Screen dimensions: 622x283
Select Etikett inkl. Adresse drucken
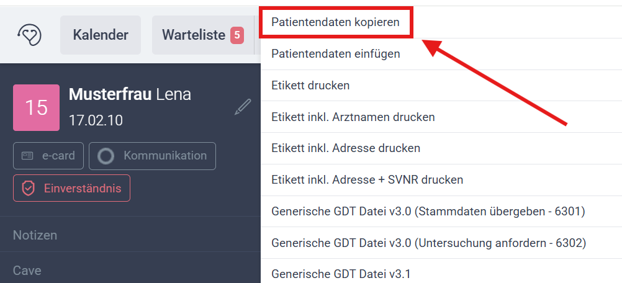[x=346, y=148]
